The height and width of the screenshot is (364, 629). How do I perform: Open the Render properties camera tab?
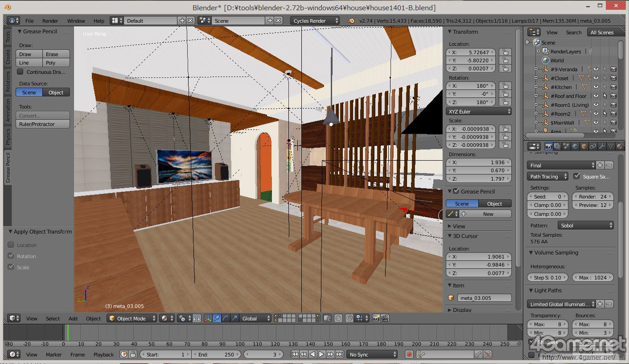pyautogui.click(x=548, y=146)
